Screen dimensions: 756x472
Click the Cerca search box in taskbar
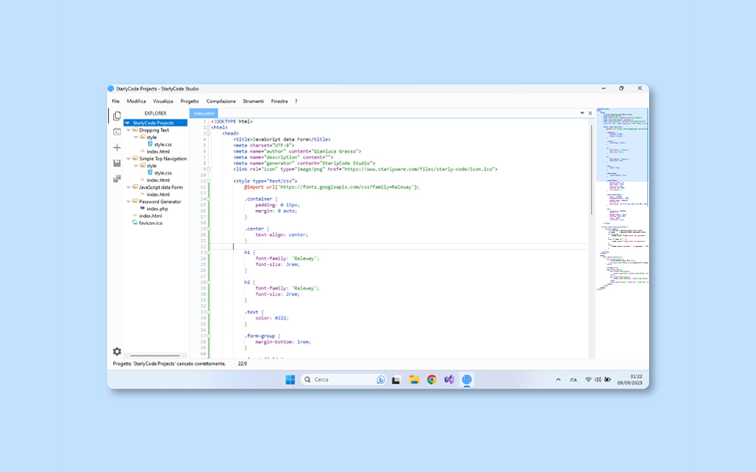344,379
